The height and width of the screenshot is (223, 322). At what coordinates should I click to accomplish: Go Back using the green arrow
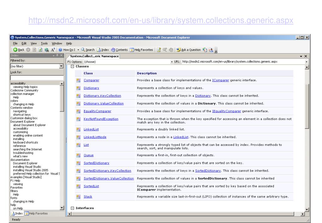coord(19,50)
